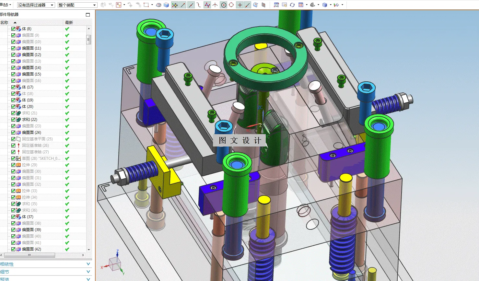Toggle the quadrant point snap icon
Viewport: 479px width, 281px height.
pos(231,5)
